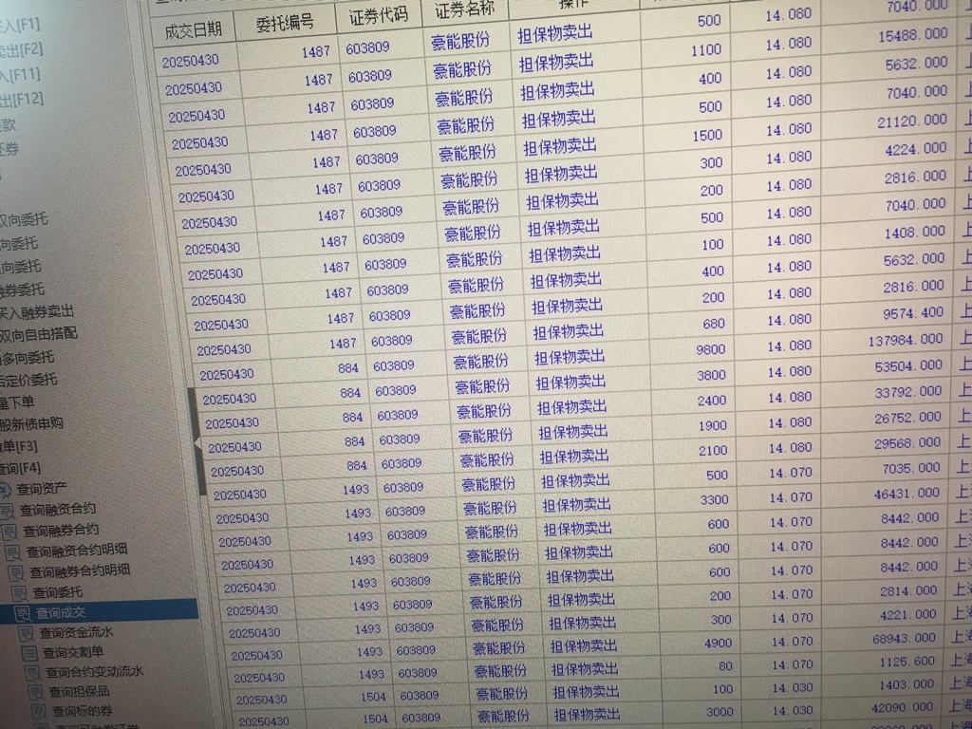The height and width of the screenshot is (729, 972).
Task: Open the 批量下单 sidebar entry
Action: coord(17,402)
